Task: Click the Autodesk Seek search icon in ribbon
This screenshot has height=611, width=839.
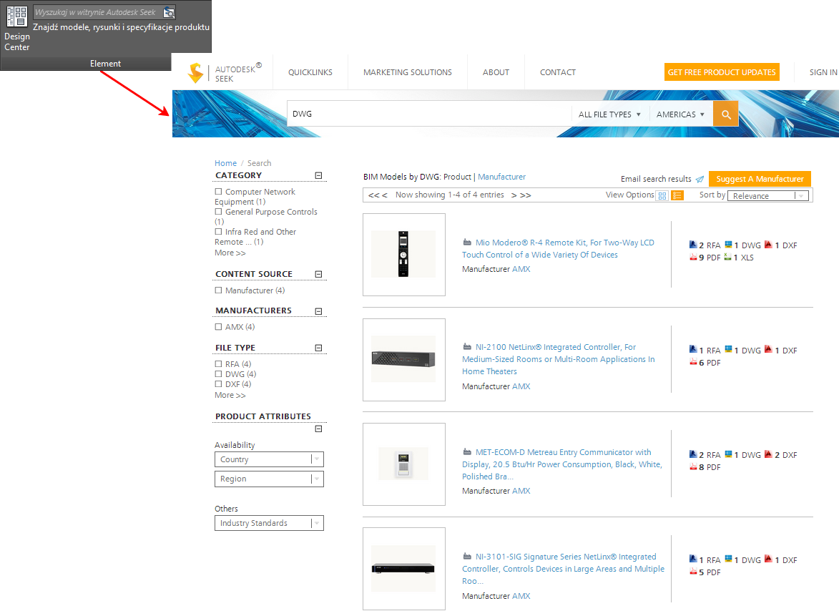Action: [x=169, y=12]
